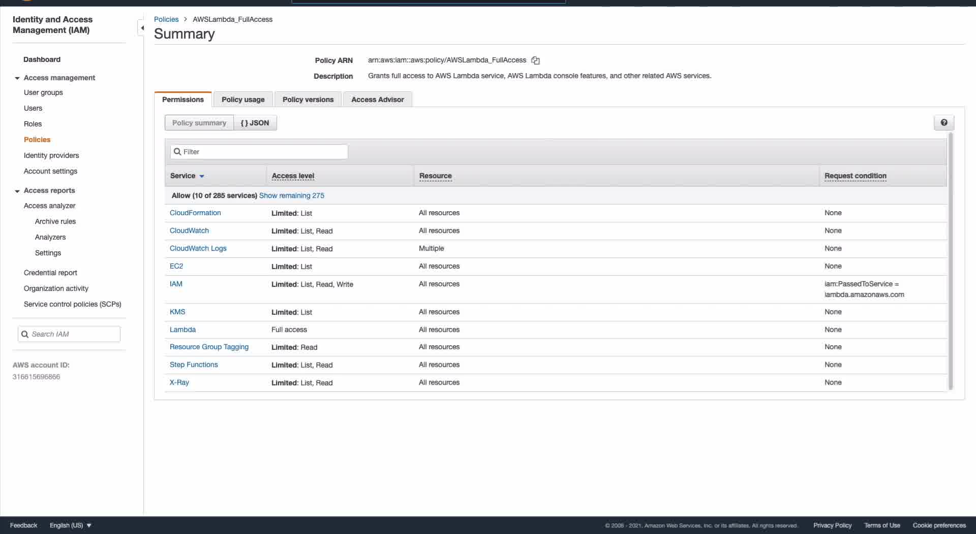Open the Step Functions service link
This screenshot has width=976, height=534.
point(194,364)
